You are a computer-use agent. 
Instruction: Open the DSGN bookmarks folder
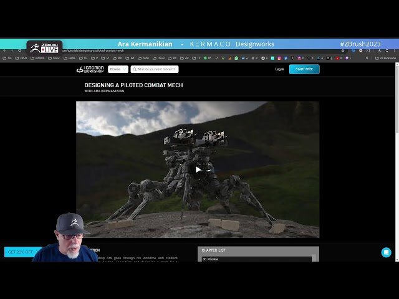pos(158,58)
